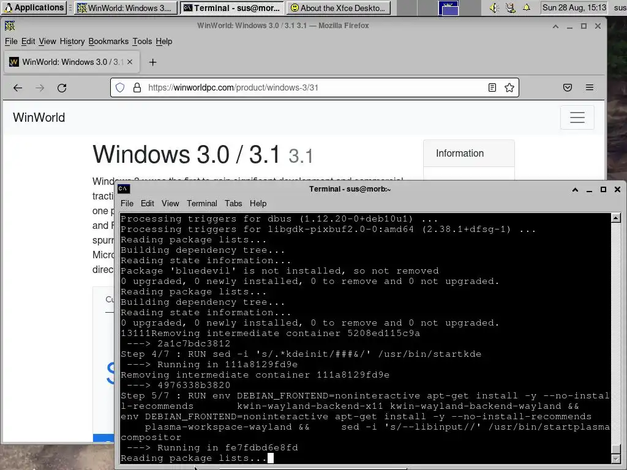Open About the Xfce Desktop taskbar button
This screenshot has height=470, width=627.
[338, 7]
